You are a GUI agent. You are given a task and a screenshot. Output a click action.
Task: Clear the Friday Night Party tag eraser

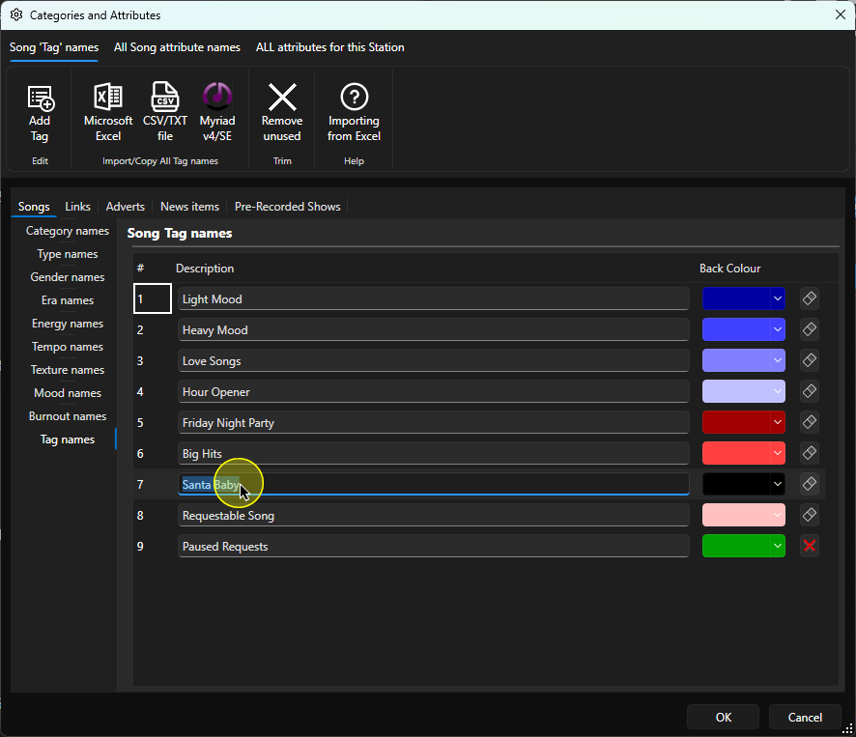coord(809,422)
